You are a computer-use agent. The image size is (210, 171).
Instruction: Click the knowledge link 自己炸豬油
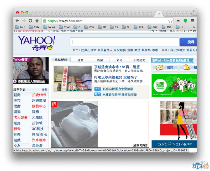point(178,50)
